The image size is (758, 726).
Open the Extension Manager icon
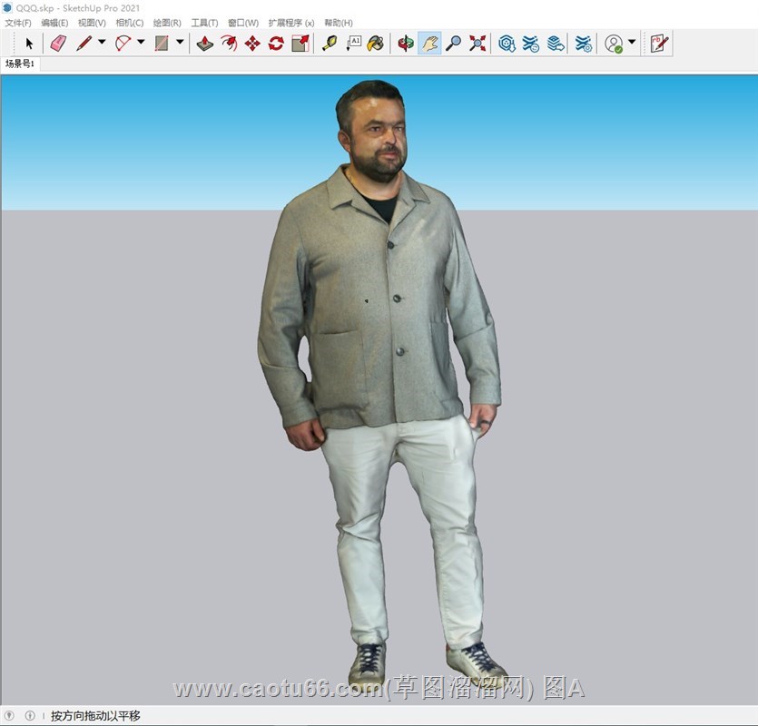pos(584,44)
